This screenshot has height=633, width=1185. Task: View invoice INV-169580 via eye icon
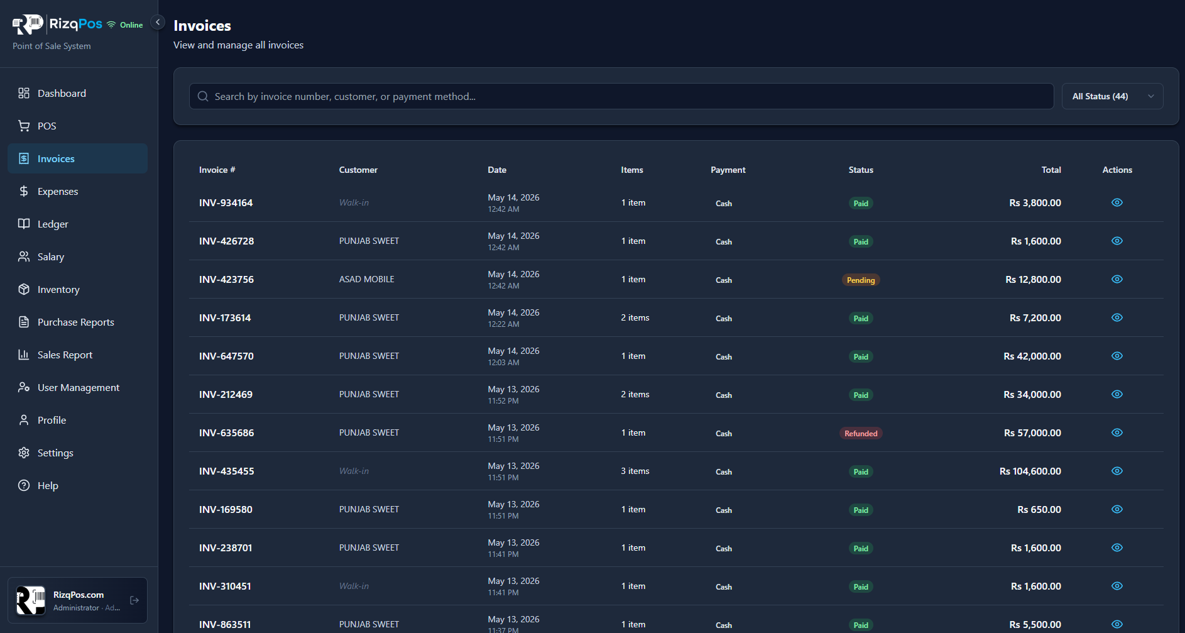1117,509
